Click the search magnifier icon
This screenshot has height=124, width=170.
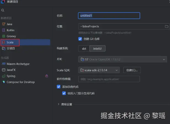click(x=3, y=10)
